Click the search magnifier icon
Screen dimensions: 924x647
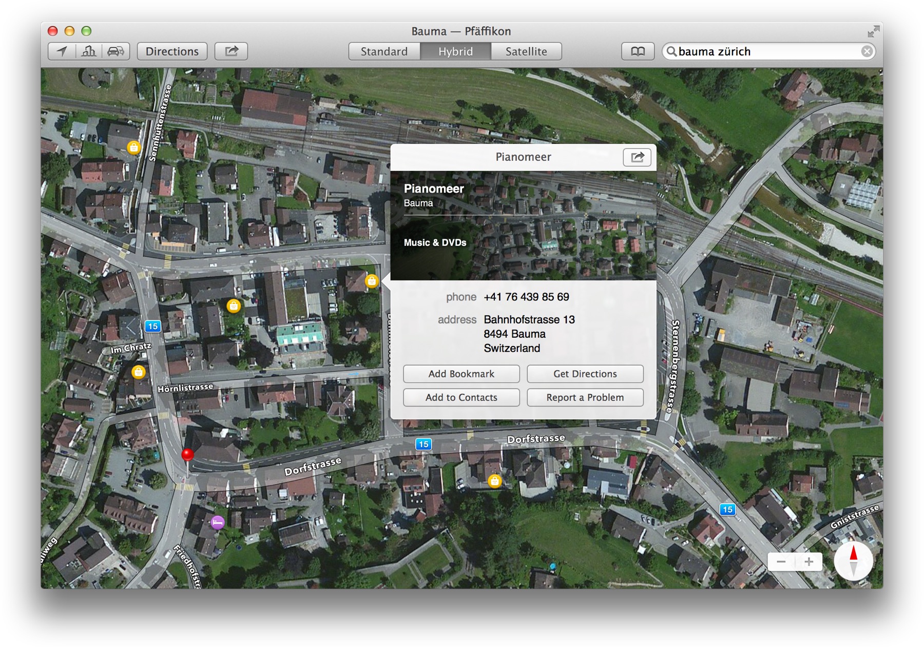pos(671,51)
